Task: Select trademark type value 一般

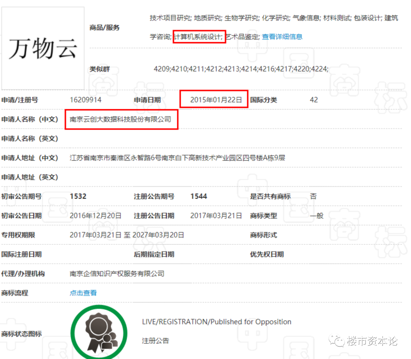Action: tap(317, 216)
